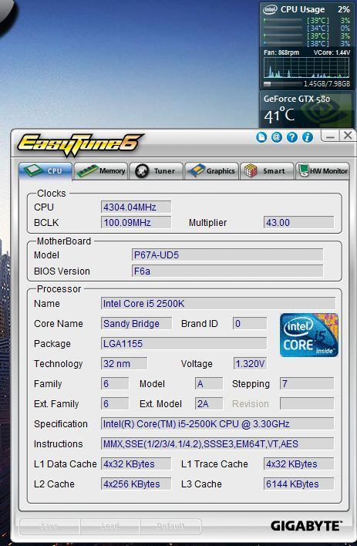The width and height of the screenshot is (357, 546).
Task: Click the CPU clock value 4304.04MHz
Action: tap(136, 207)
